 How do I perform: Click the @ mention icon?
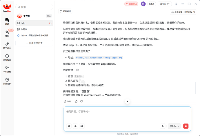[x=82, y=126]
